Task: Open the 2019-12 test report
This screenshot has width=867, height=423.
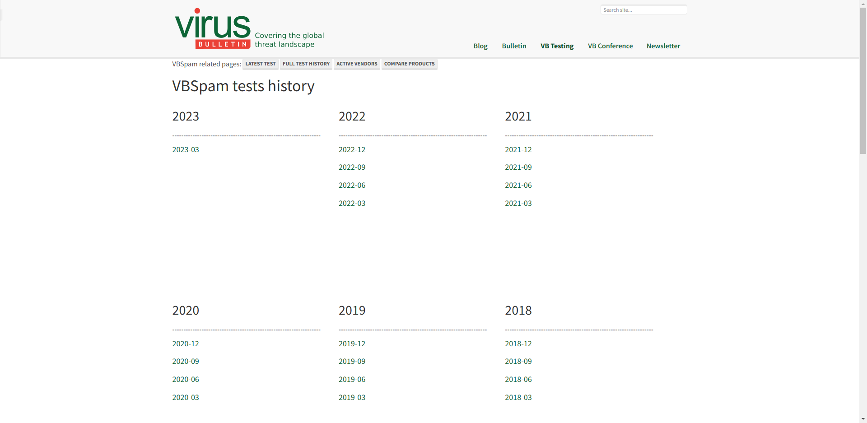Action: (352, 344)
